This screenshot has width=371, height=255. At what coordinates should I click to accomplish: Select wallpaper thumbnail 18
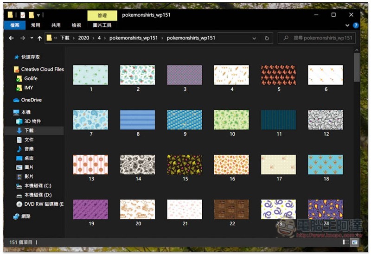(326, 165)
